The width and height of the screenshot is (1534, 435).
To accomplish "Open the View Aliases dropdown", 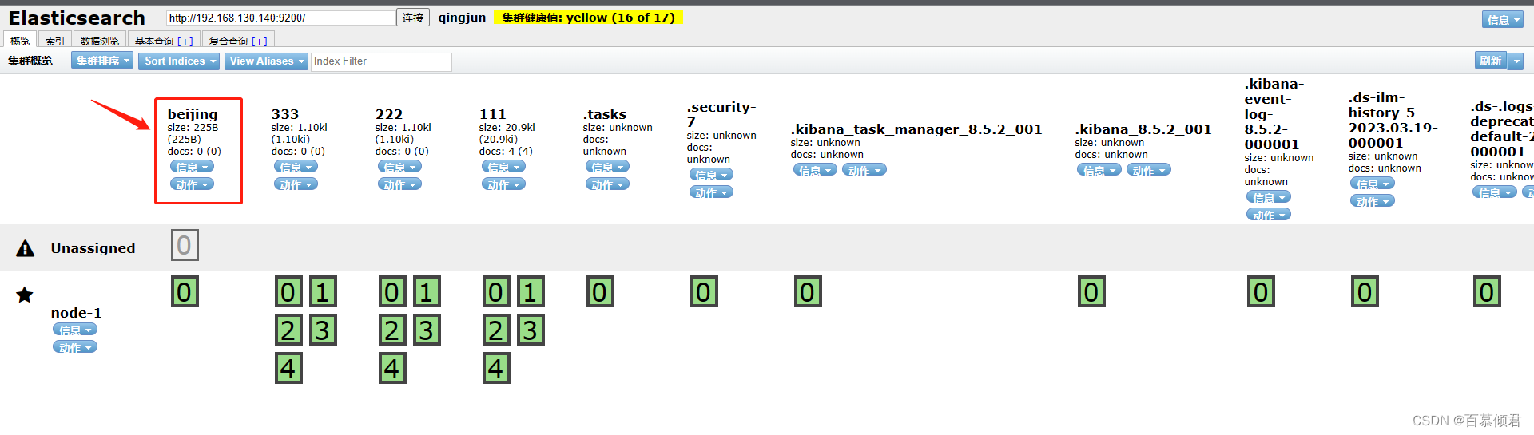I will [266, 61].
